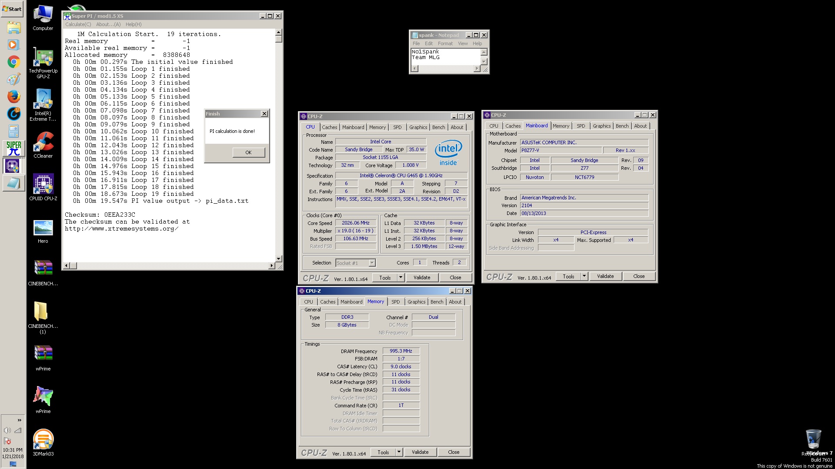This screenshot has width=835, height=469.
Task: Click Show Desktop button below the clock
Action: (13, 464)
